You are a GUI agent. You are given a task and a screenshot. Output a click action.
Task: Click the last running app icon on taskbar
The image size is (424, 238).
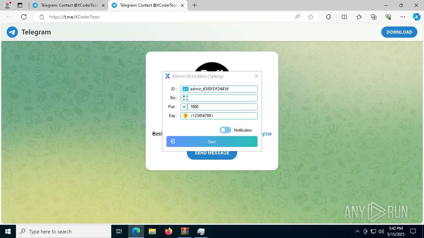(x=201, y=231)
